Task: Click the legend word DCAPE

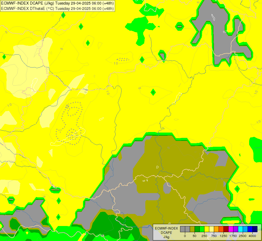Action: point(166,233)
